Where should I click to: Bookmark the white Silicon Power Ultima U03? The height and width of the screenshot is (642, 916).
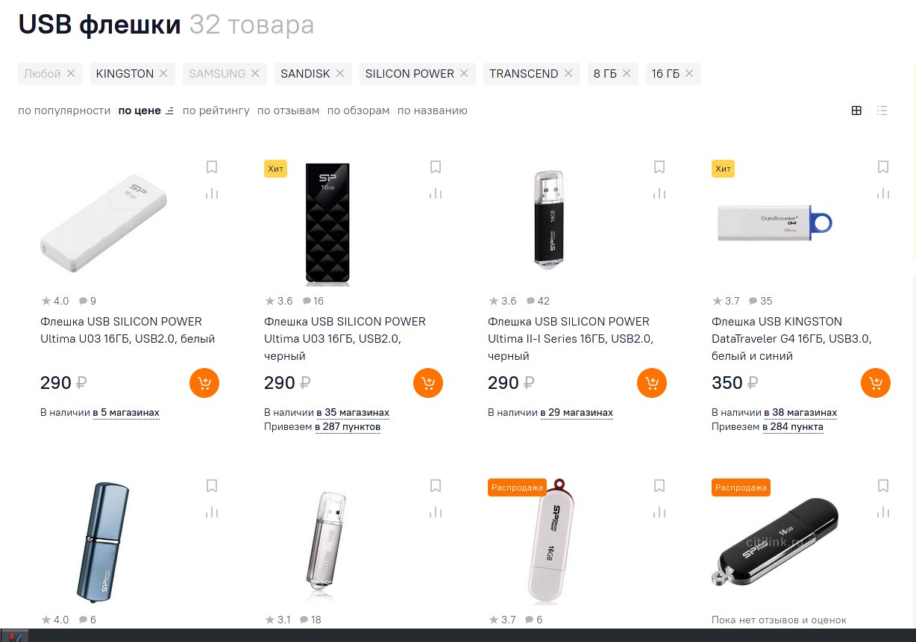point(212,167)
